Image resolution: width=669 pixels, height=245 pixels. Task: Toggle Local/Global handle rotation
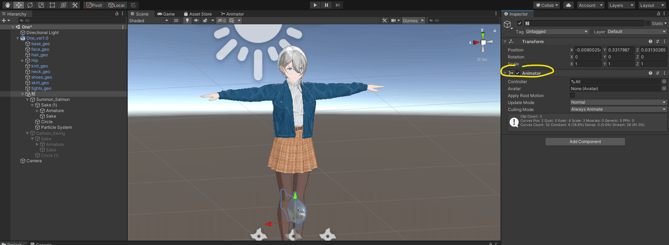(x=116, y=4)
